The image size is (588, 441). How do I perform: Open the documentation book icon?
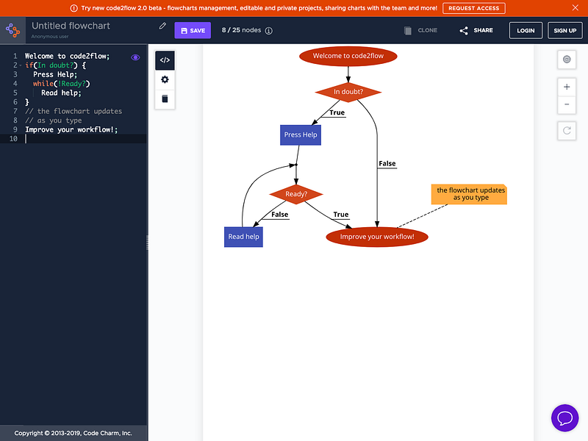(165, 98)
